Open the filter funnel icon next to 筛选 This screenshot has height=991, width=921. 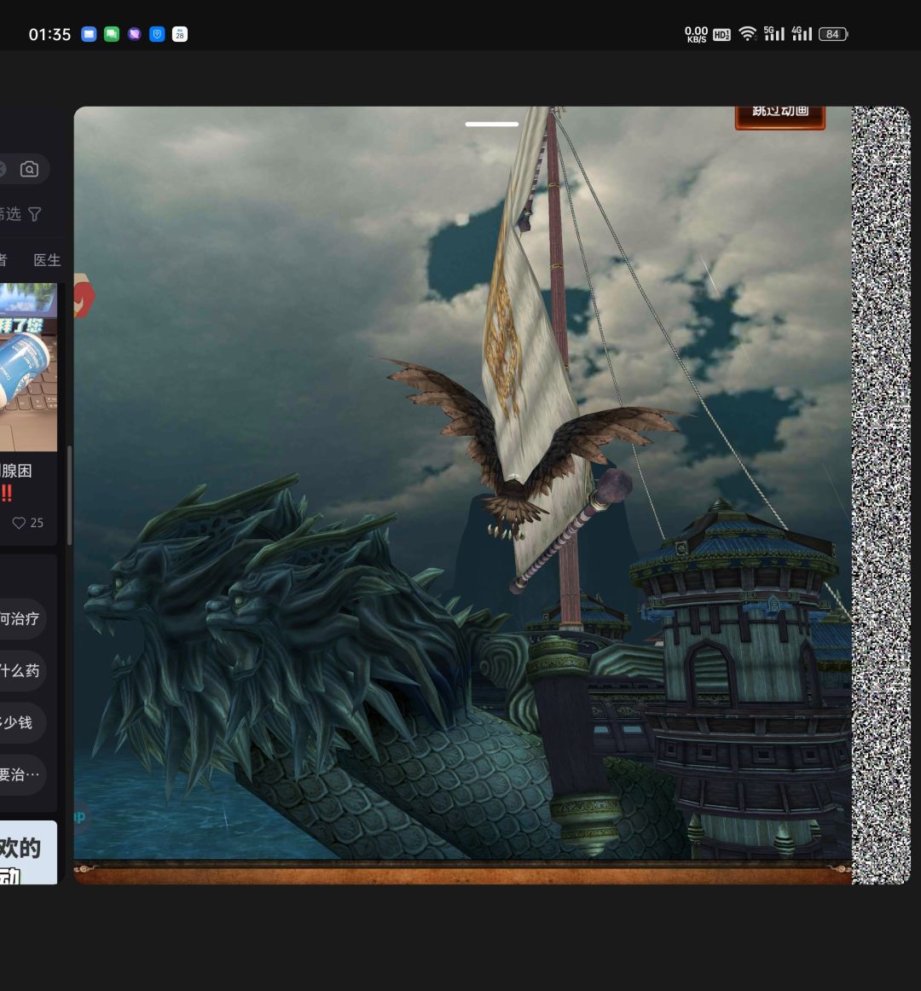point(35,214)
